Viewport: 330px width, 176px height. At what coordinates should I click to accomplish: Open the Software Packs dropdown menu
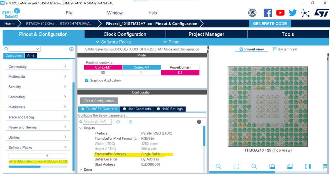point(113,42)
